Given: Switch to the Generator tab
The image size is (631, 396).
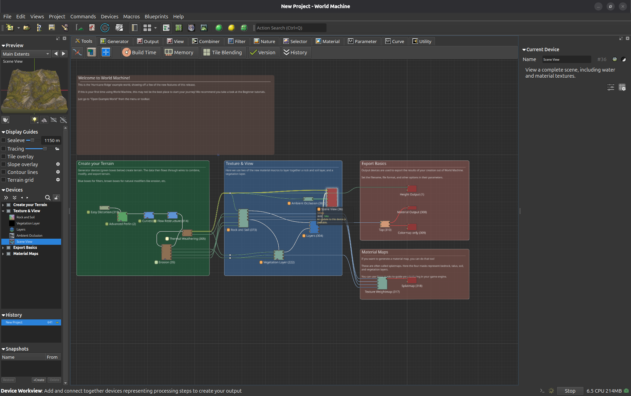Looking at the screenshot, I should pyautogui.click(x=115, y=41).
